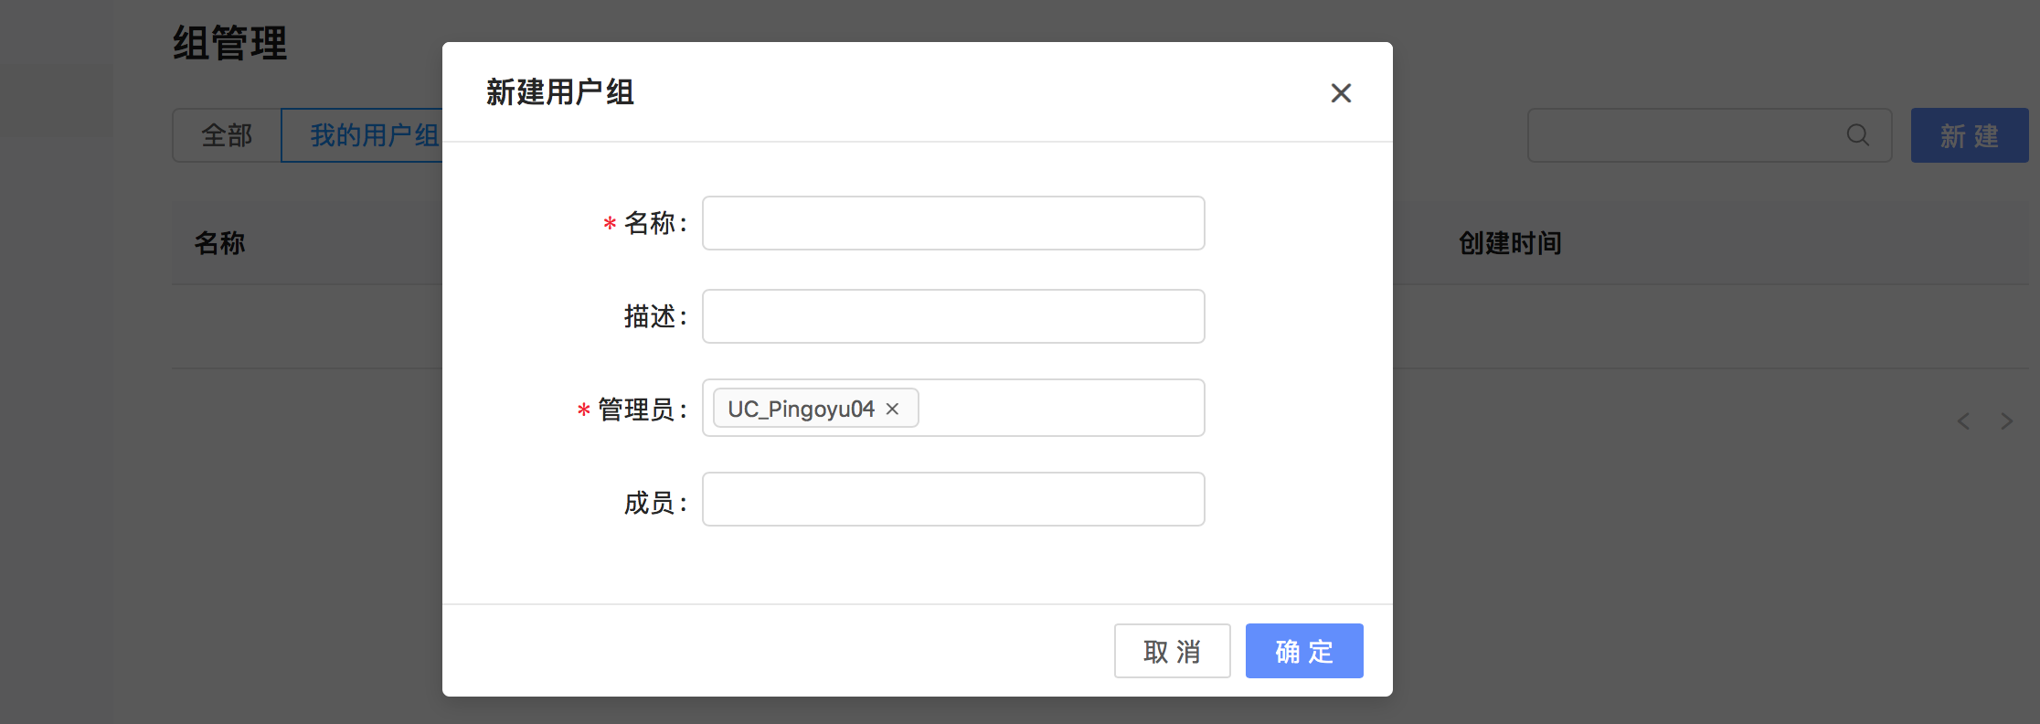Go to previous page arrow

click(1963, 421)
